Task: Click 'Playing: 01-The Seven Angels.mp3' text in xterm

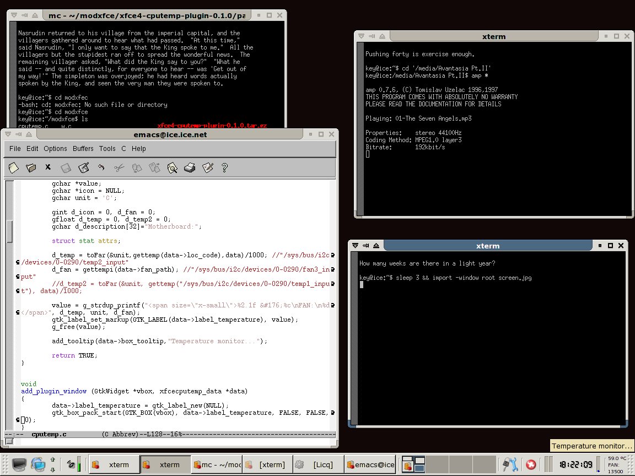Action: click(x=418, y=118)
